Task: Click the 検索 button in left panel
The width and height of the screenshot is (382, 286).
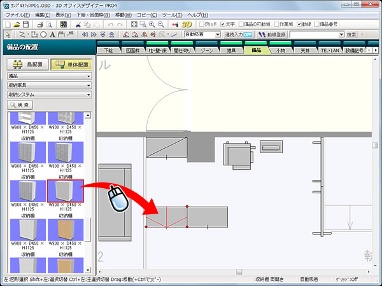Action: pos(19,105)
